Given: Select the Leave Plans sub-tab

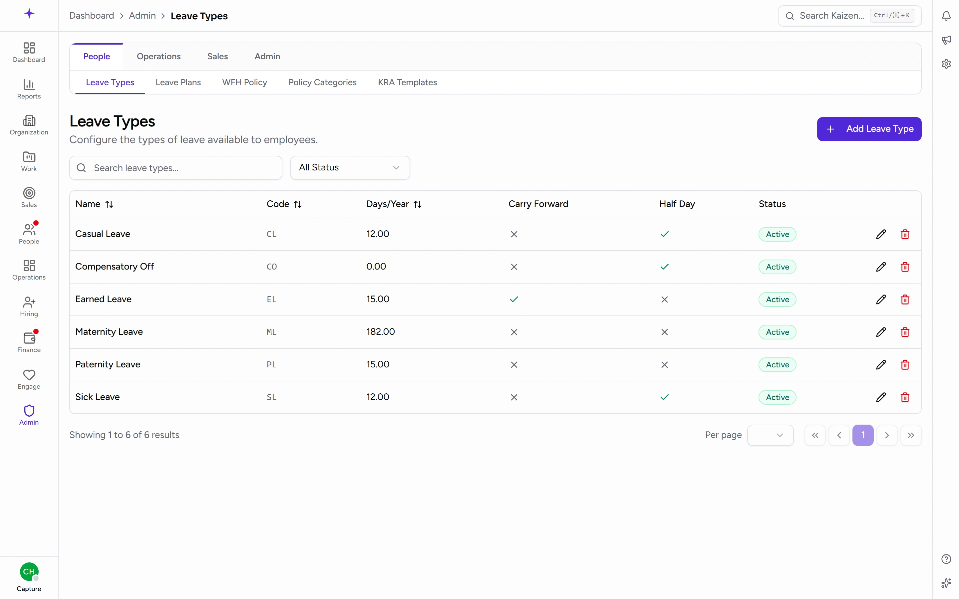Looking at the screenshot, I should pyautogui.click(x=178, y=83).
